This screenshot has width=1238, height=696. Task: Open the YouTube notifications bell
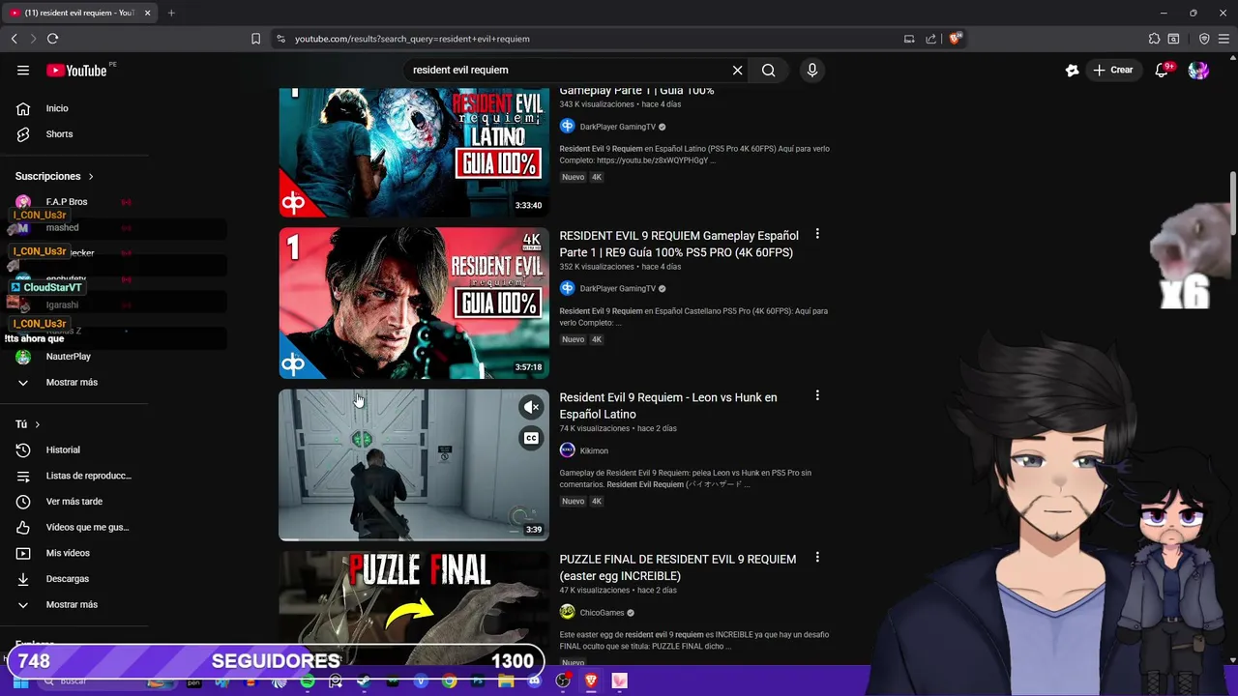click(x=1162, y=70)
